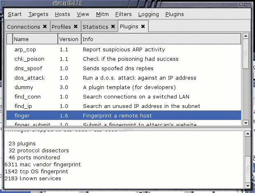Viewport: 255px width, 193px height.
Task: Sort plugins by Name column header
Action: coord(35,39)
